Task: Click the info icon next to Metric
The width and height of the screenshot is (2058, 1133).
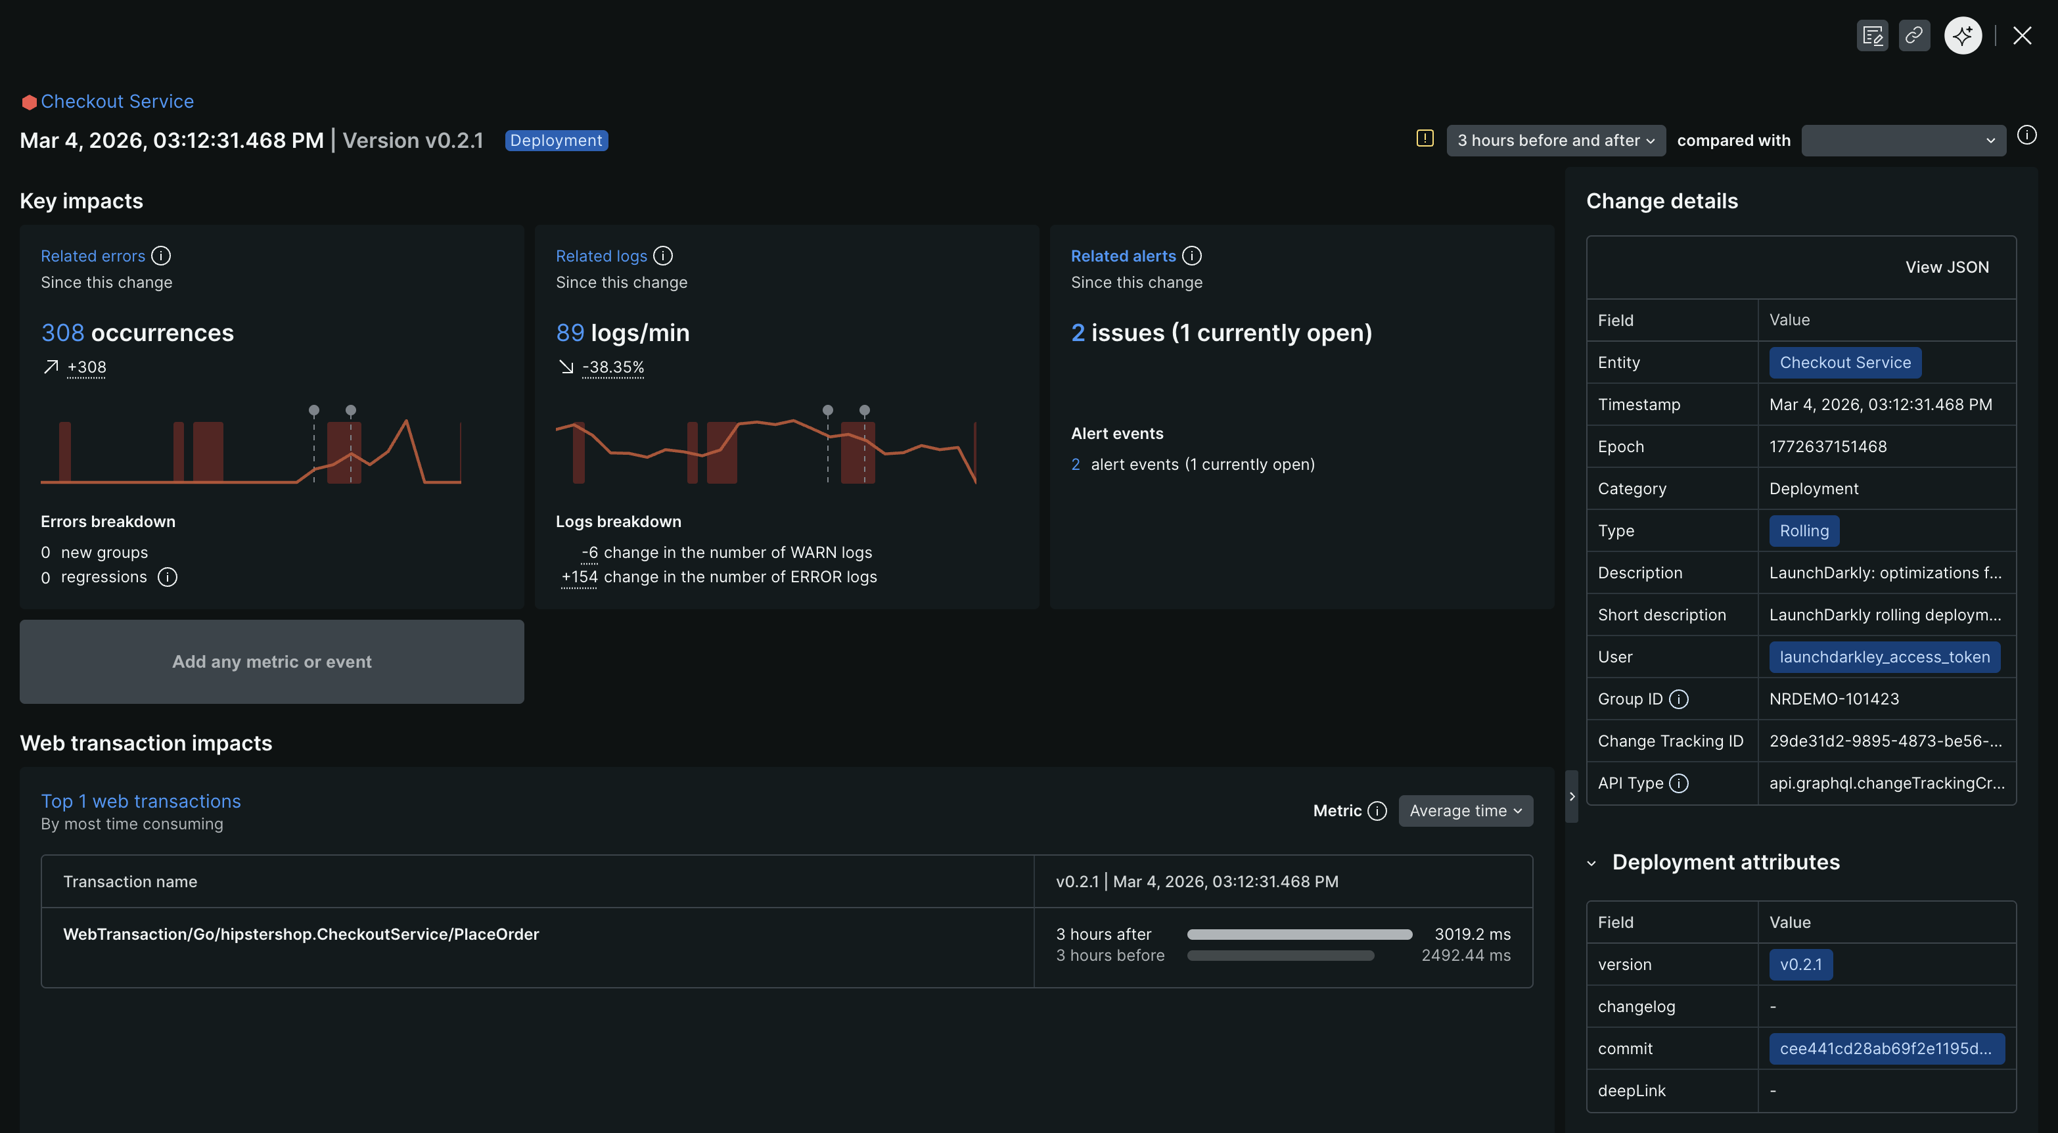Action: (x=1377, y=811)
